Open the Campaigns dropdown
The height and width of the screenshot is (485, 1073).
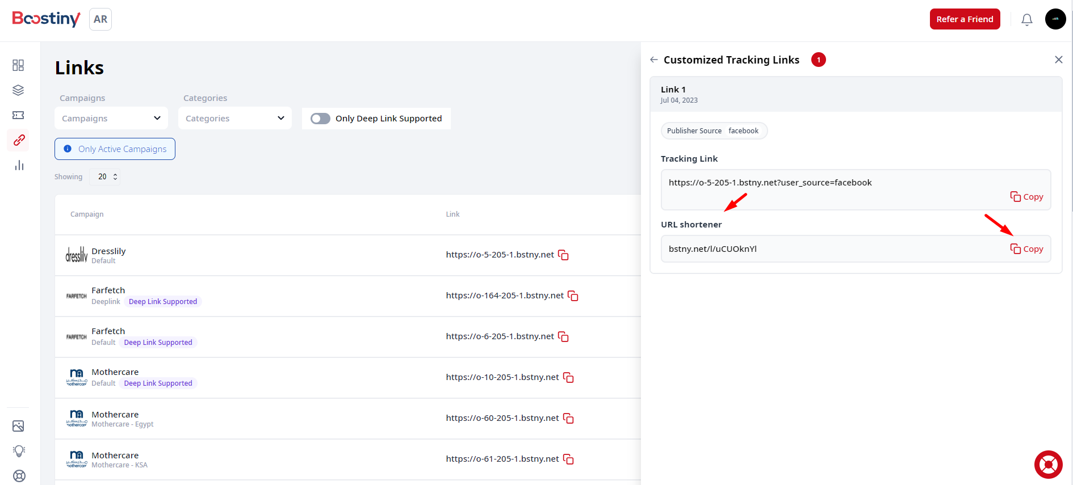tap(111, 118)
